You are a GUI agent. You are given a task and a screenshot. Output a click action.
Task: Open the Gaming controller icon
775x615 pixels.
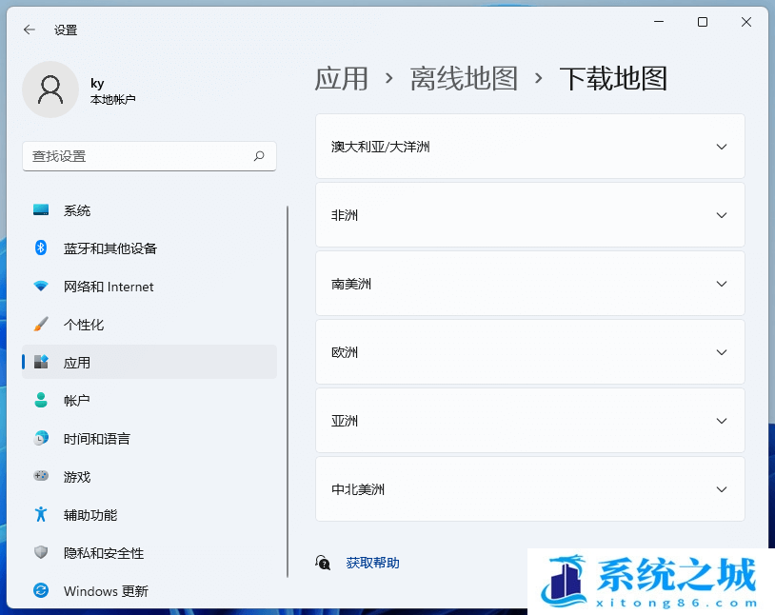pyautogui.click(x=41, y=477)
